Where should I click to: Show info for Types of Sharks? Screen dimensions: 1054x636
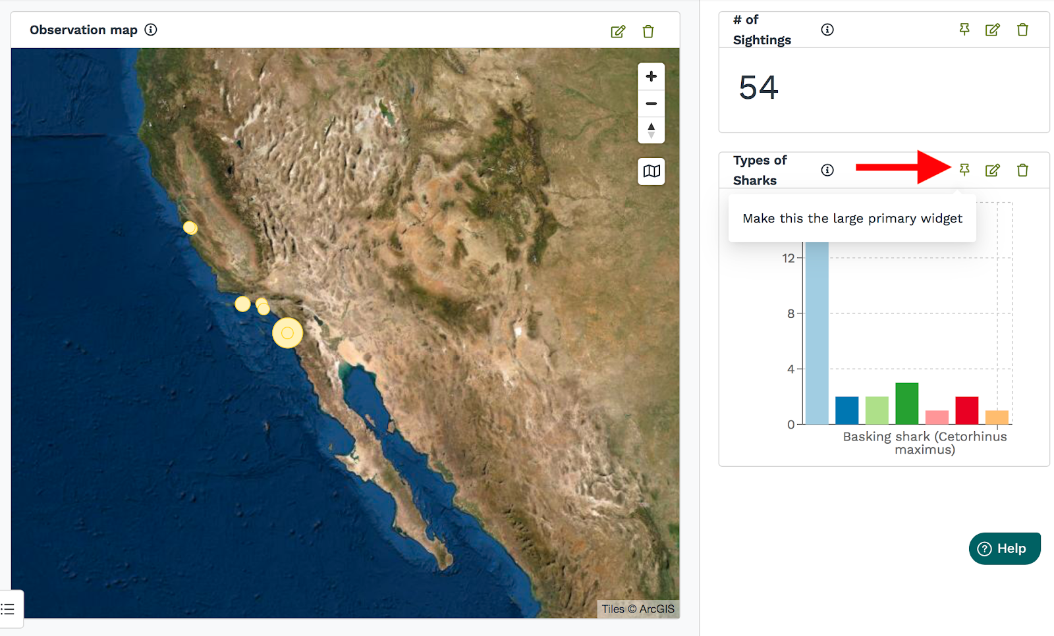827,171
